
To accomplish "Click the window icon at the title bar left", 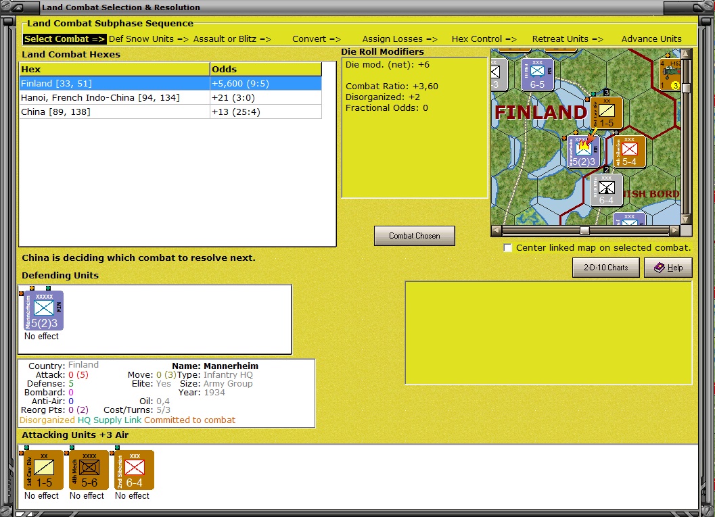I will click(x=18, y=7).
